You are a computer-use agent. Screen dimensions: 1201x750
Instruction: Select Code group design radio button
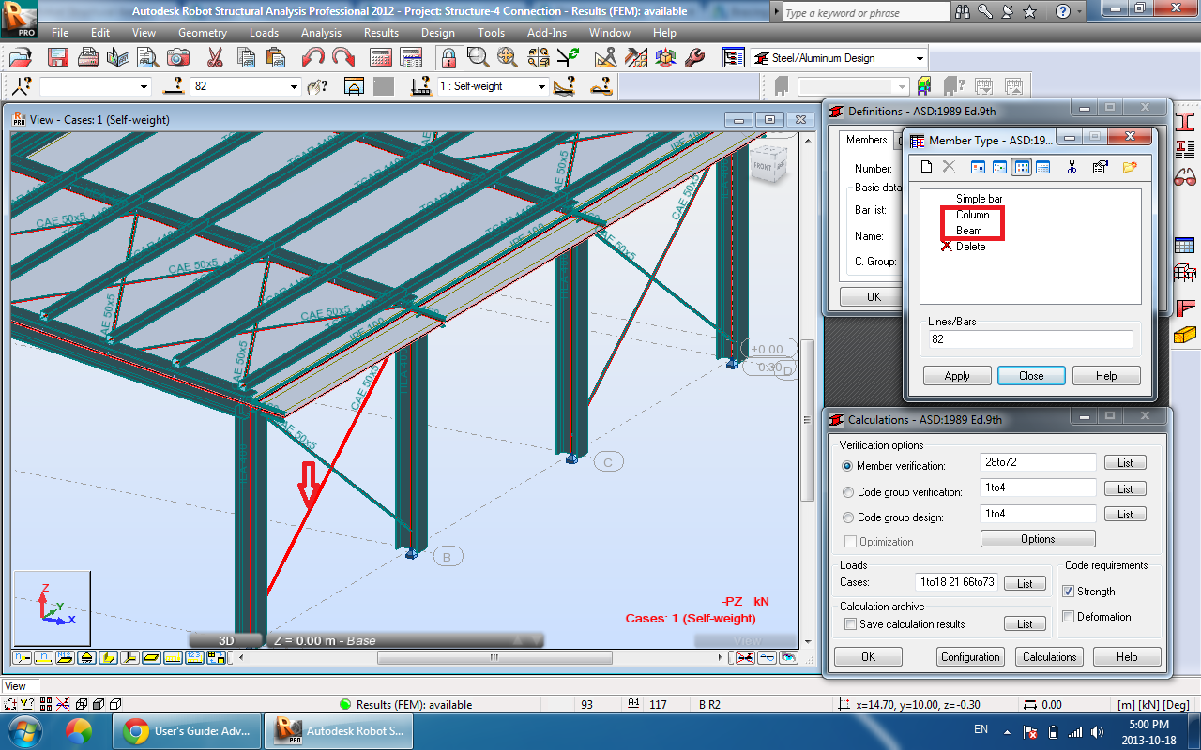pos(848,517)
